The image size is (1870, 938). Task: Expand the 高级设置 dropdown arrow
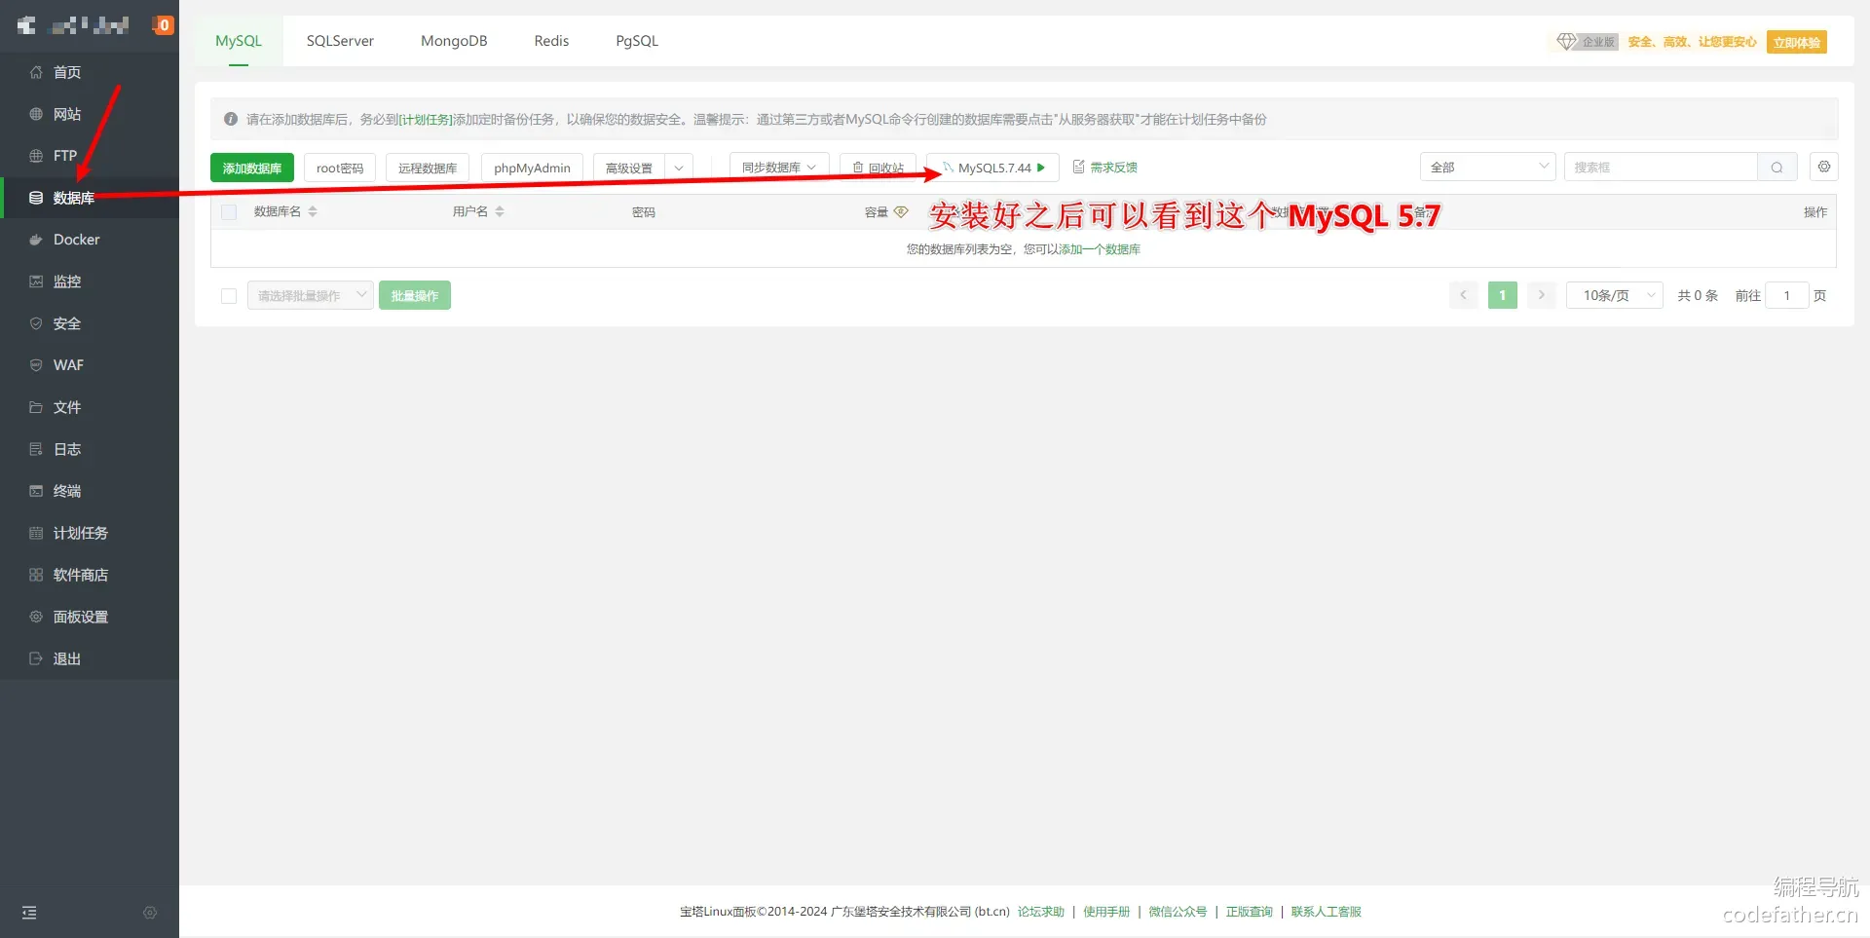(x=679, y=168)
